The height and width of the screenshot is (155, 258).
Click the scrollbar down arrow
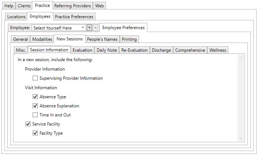tap(240, 138)
